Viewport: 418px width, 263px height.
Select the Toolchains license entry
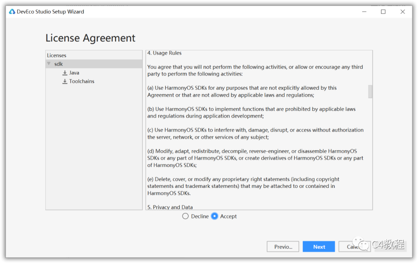click(82, 81)
